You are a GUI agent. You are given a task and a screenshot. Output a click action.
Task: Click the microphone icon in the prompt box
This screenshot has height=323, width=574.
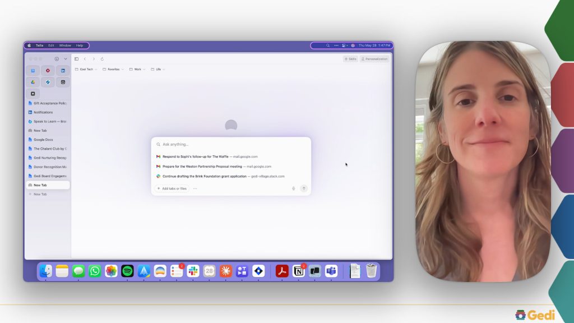(x=294, y=188)
